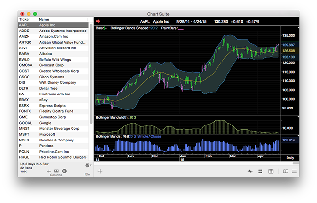Screen dimensions: 317x203
Task: Select FCNTX Fidelity Contra Fund row
Action: (x=53, y=111)
